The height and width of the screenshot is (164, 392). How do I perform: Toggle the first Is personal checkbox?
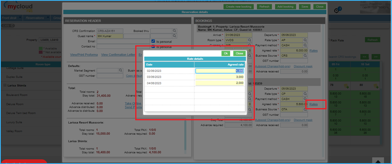153,41
